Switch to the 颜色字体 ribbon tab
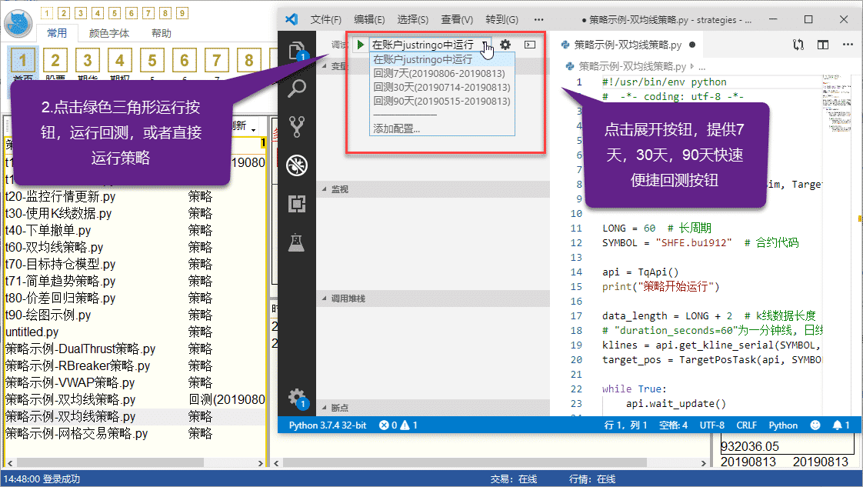The image size is (863, 487). coord(109,33)
